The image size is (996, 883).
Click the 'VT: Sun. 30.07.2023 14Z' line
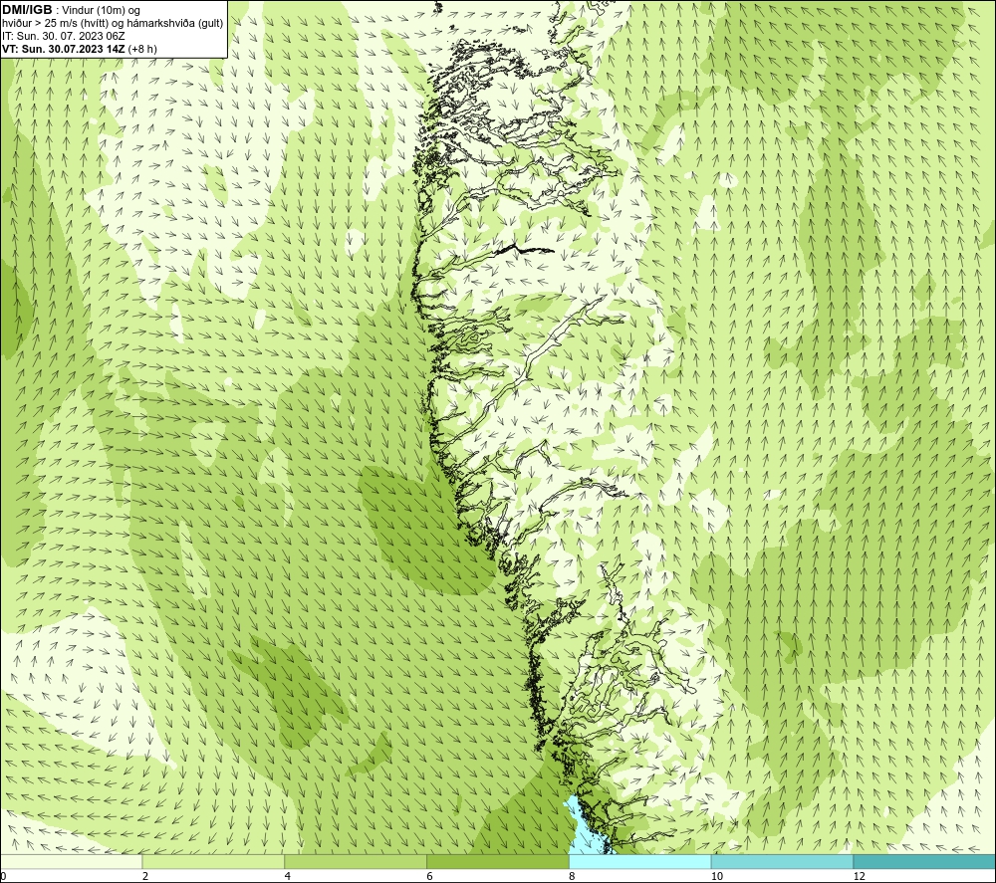(80, 48)
